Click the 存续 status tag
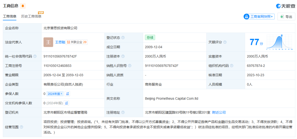 click(150, 38)
